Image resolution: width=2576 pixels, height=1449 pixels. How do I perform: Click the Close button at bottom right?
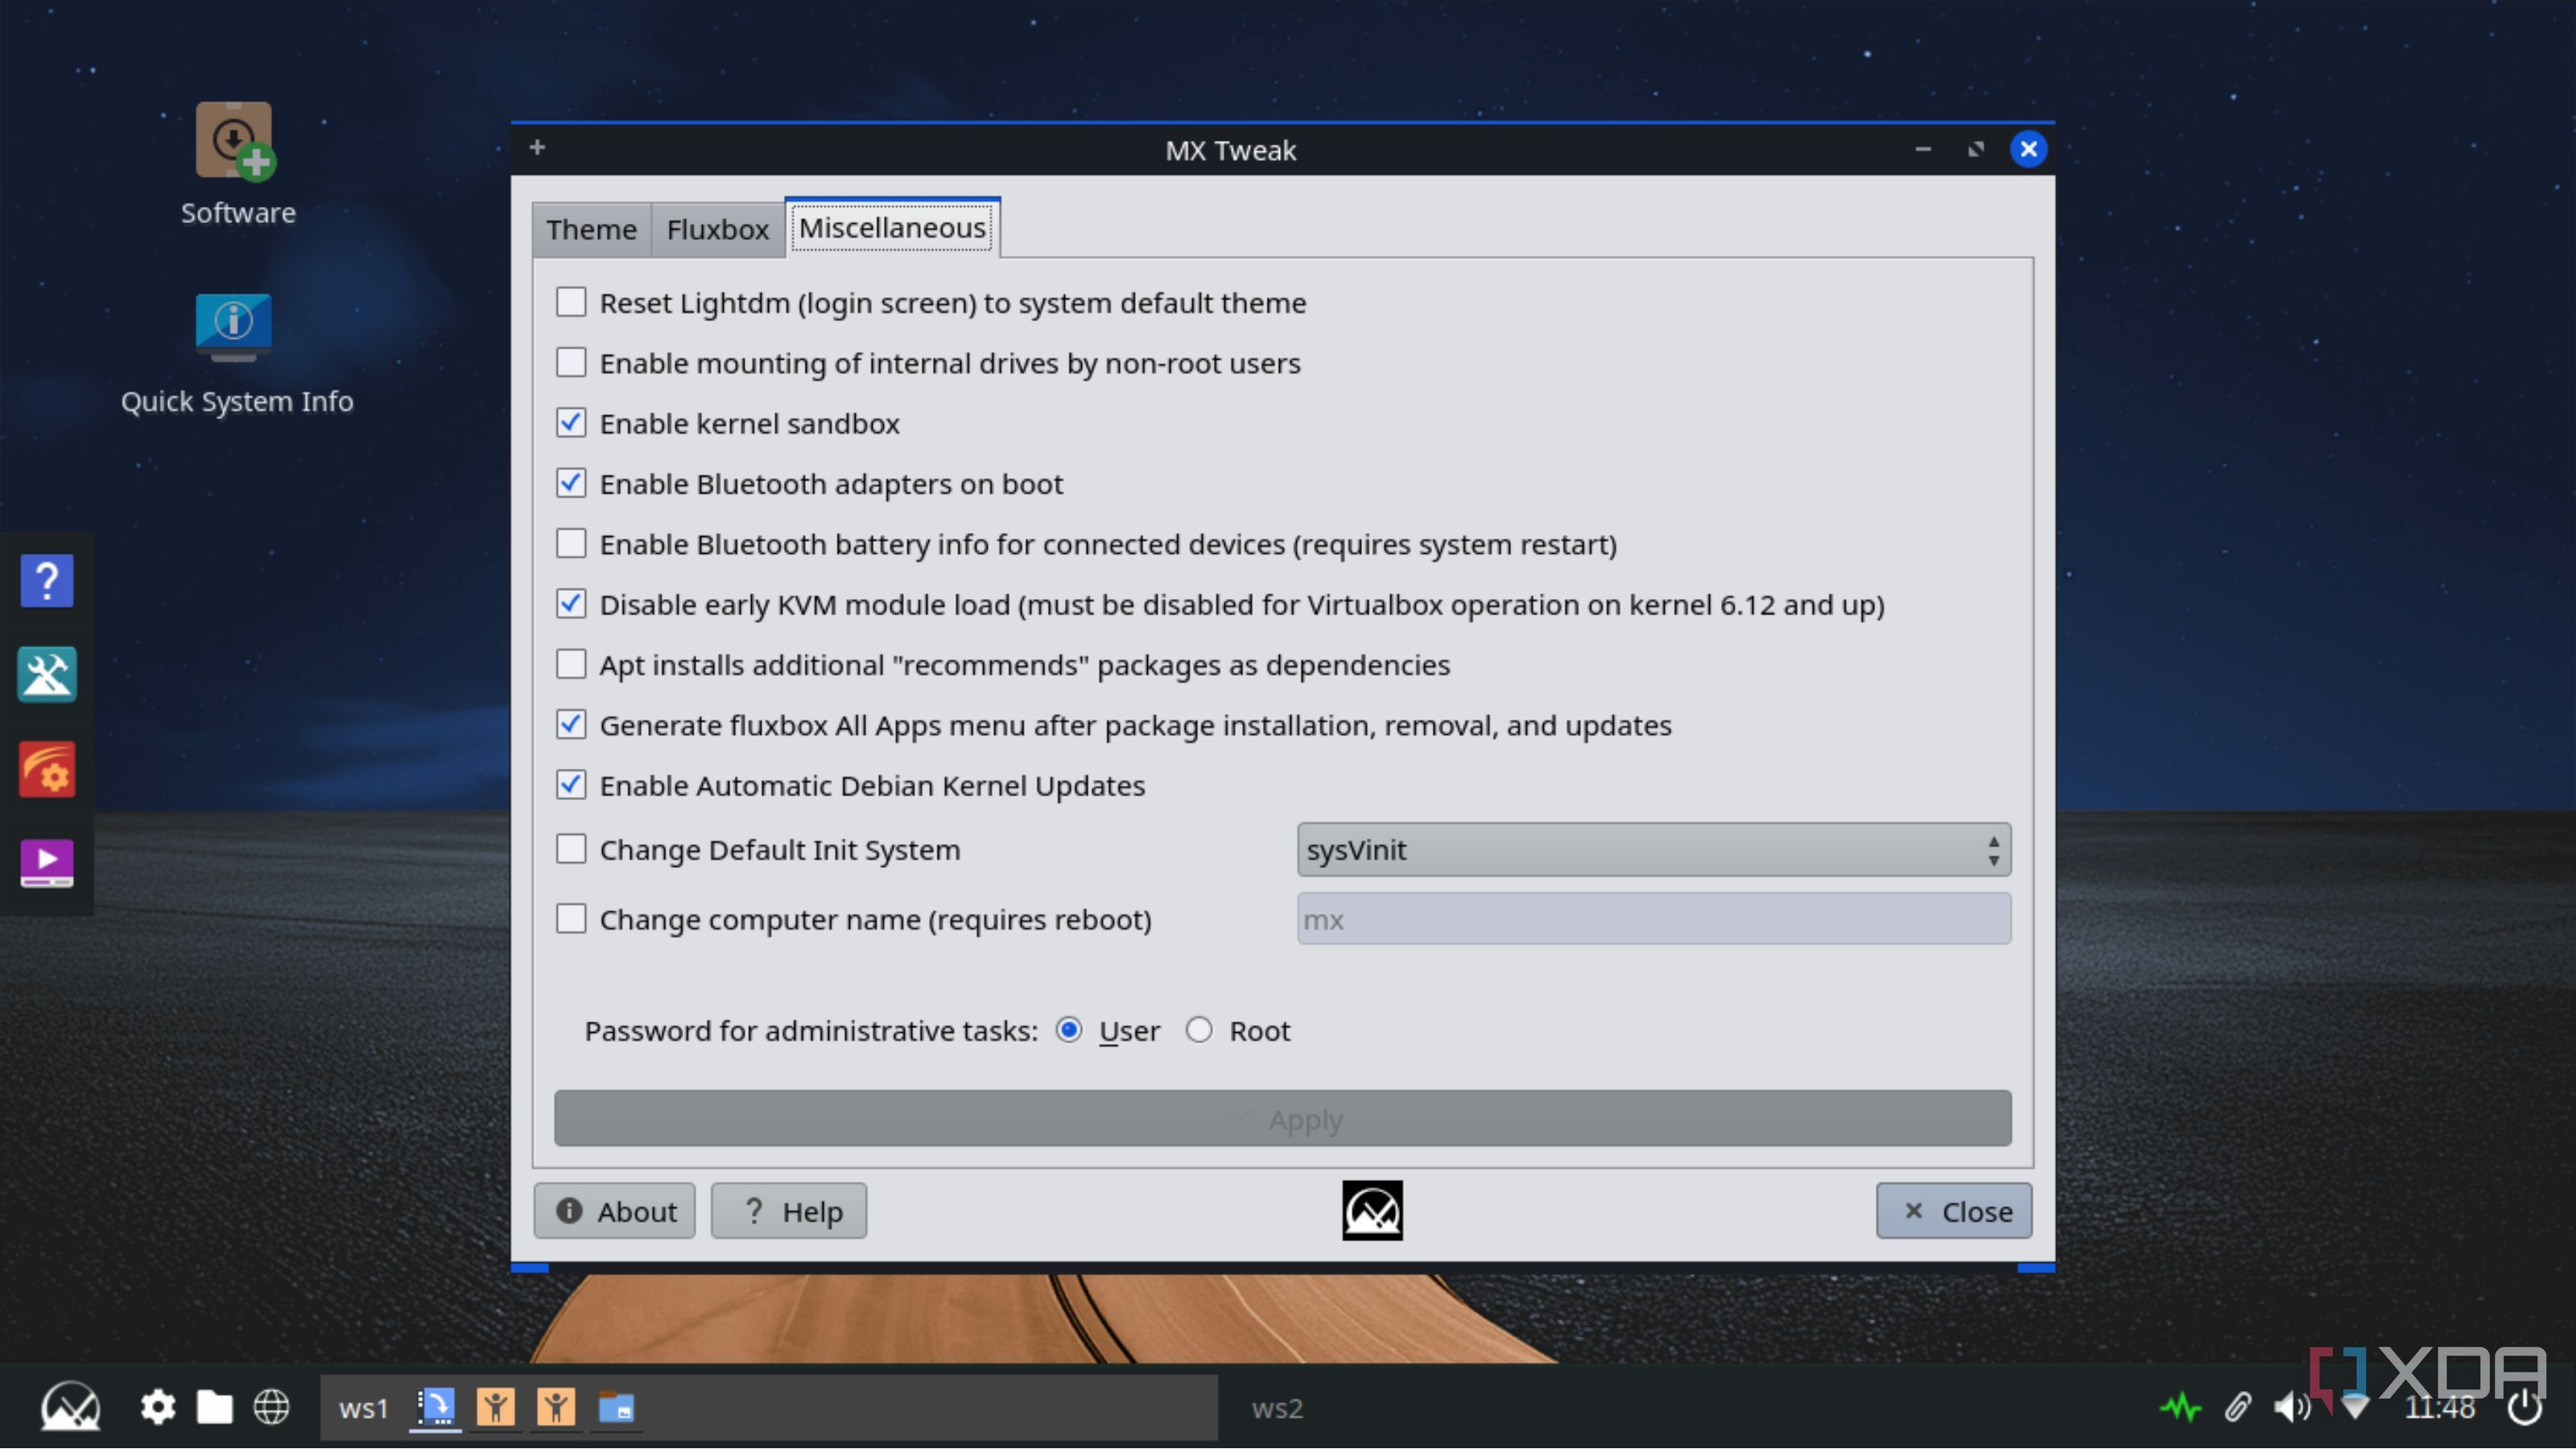point(1954,1211)
